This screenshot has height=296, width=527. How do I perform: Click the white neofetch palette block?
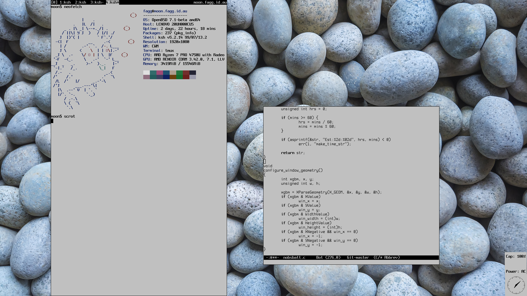point(146,73)
